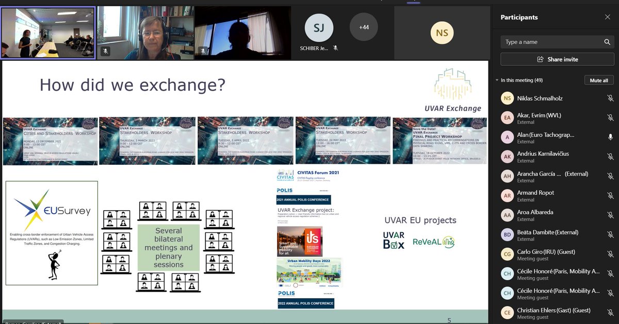Select CE avatar of Christian Ehlers
Image resolution: width=619 pixels, height=324 pixels.
coord(508,313)
